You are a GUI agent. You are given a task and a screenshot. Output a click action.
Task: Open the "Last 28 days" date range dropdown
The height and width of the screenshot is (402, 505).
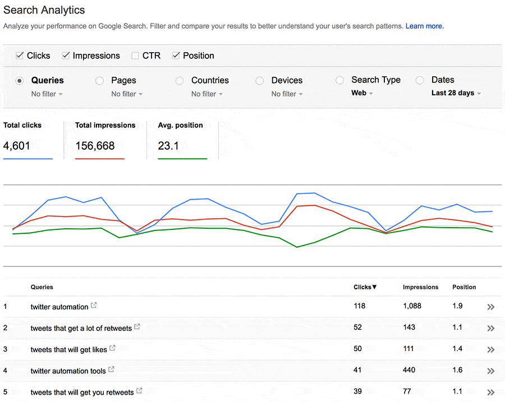456,93
